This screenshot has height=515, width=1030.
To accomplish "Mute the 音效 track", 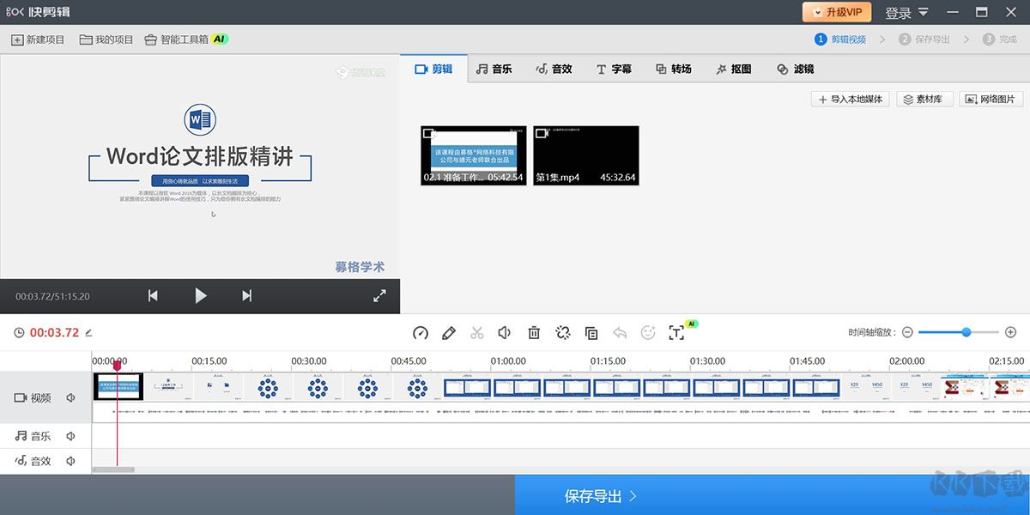I will [70, 461].
